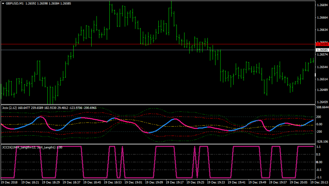This screenshot has width=329, height=186.
Task: Click the 508.6644 indicator scale value
Action: click(322, 107)
